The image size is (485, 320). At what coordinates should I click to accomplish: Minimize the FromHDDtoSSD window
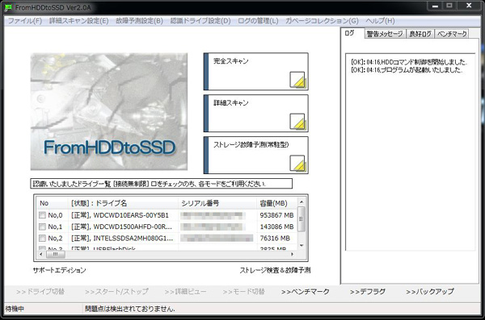click(x=435, y=6)
